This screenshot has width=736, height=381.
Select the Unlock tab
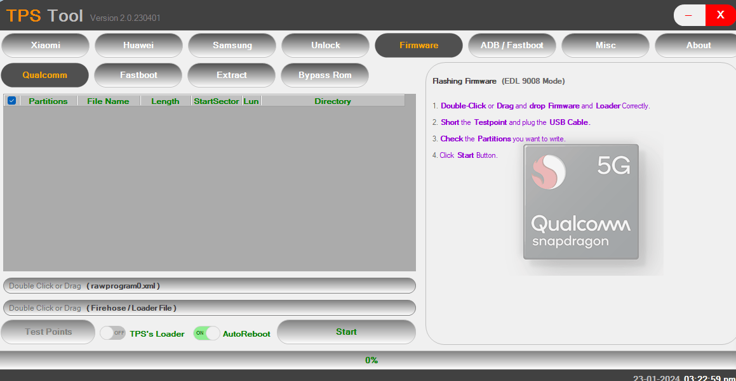[325, 46]
